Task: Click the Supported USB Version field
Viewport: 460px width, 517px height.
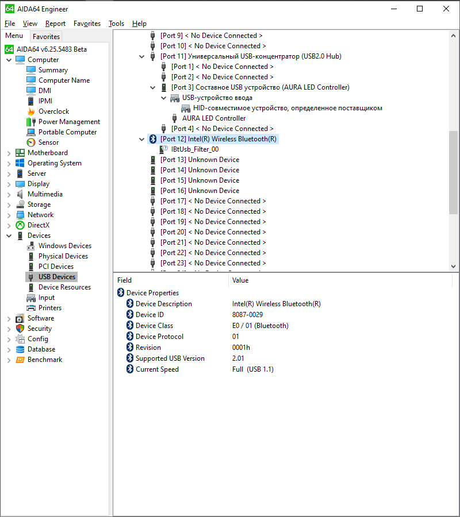Action: [x=170, y=358]
